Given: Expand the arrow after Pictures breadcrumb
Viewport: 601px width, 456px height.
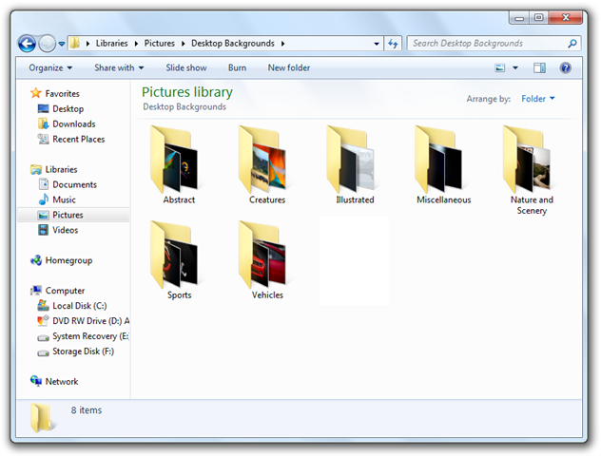Looking at the screenshot, I should [x=184, y=44].
